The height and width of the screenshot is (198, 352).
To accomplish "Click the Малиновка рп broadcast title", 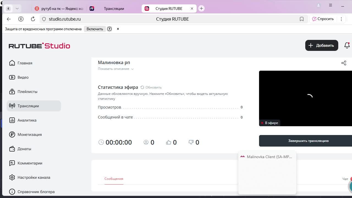I will point(114,62).
